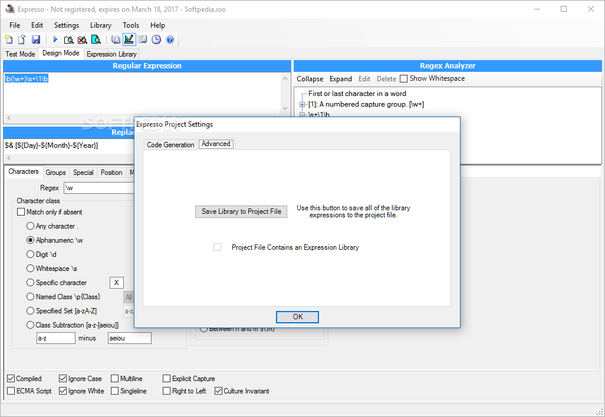This screenshot has width=605, height=417.
Task: Click Expand in Regex Analyzer
Action: (x=341, y=78)
